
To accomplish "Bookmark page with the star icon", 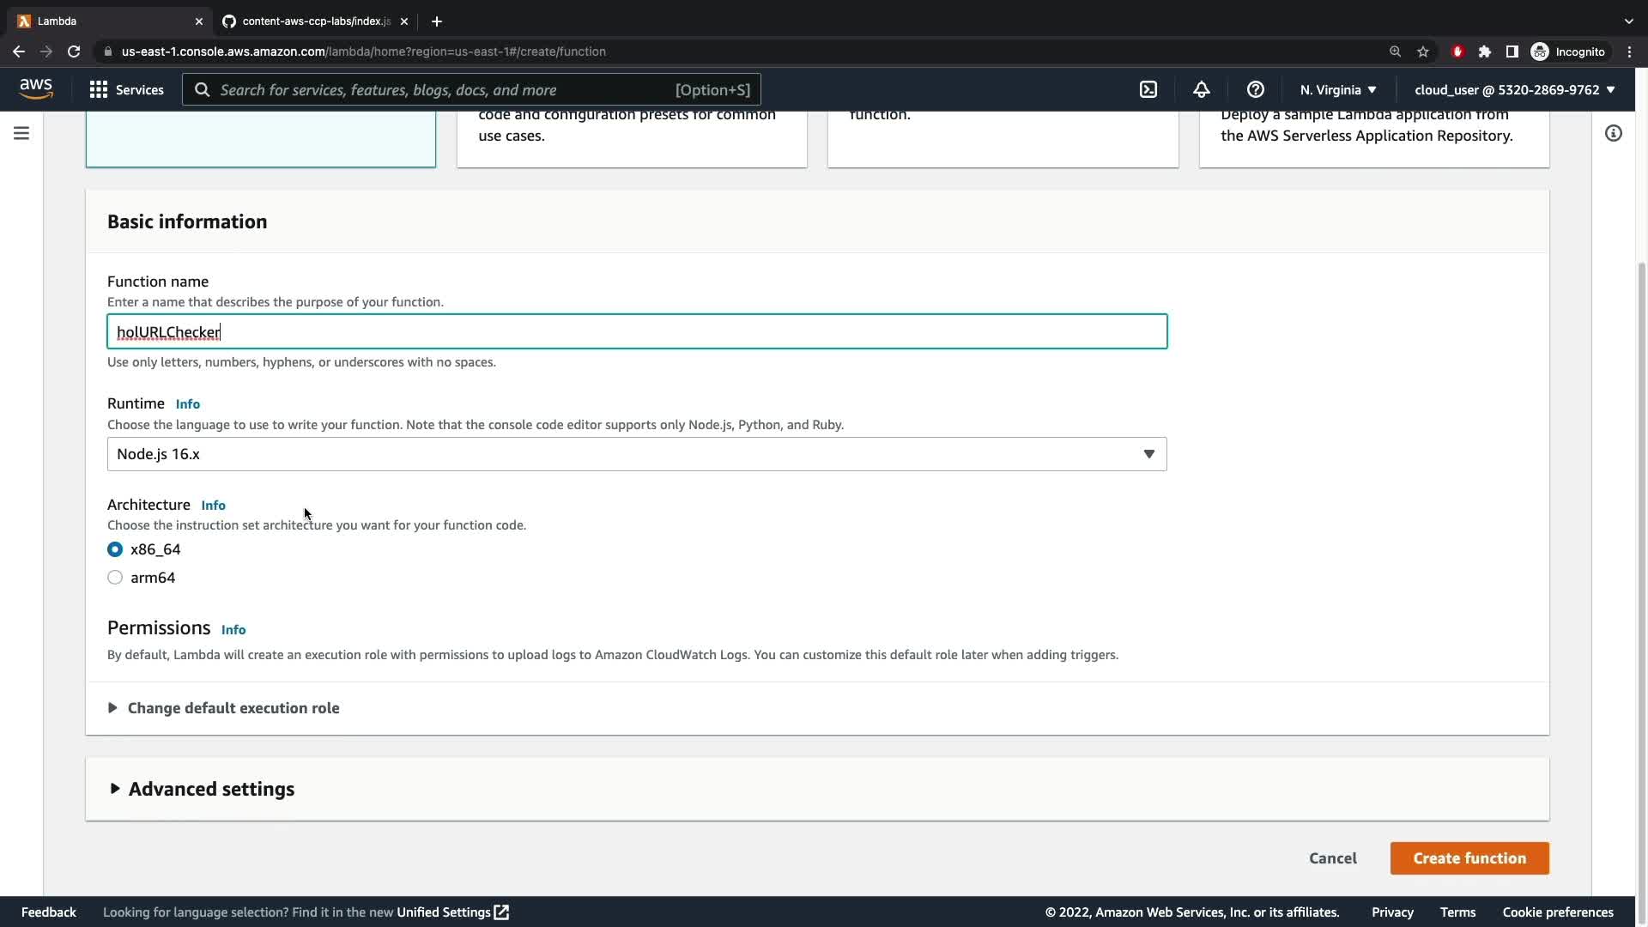I will click(1423, 51).
